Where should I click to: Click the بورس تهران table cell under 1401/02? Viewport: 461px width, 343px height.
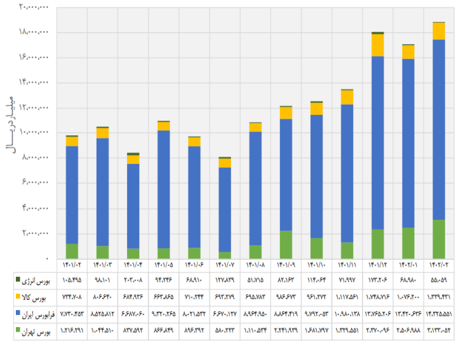pos(72,330)
